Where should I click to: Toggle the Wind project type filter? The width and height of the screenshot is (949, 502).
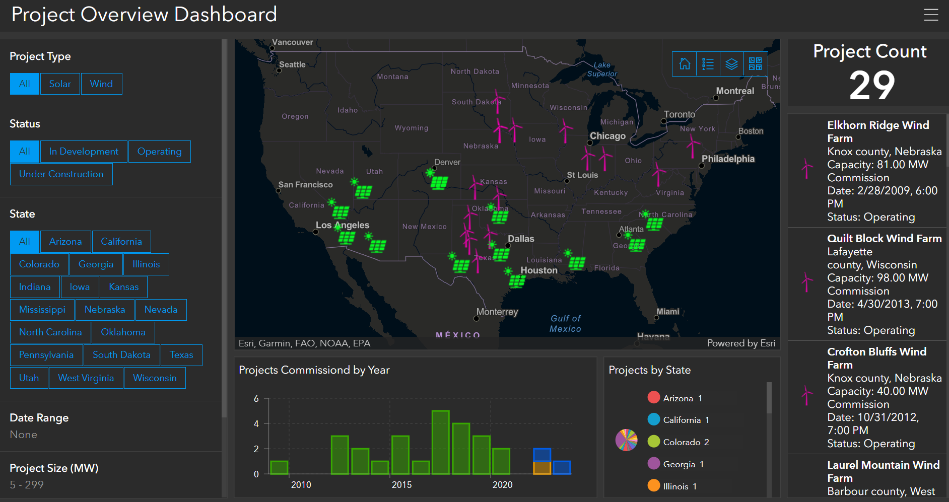click(x=101, y=84)
